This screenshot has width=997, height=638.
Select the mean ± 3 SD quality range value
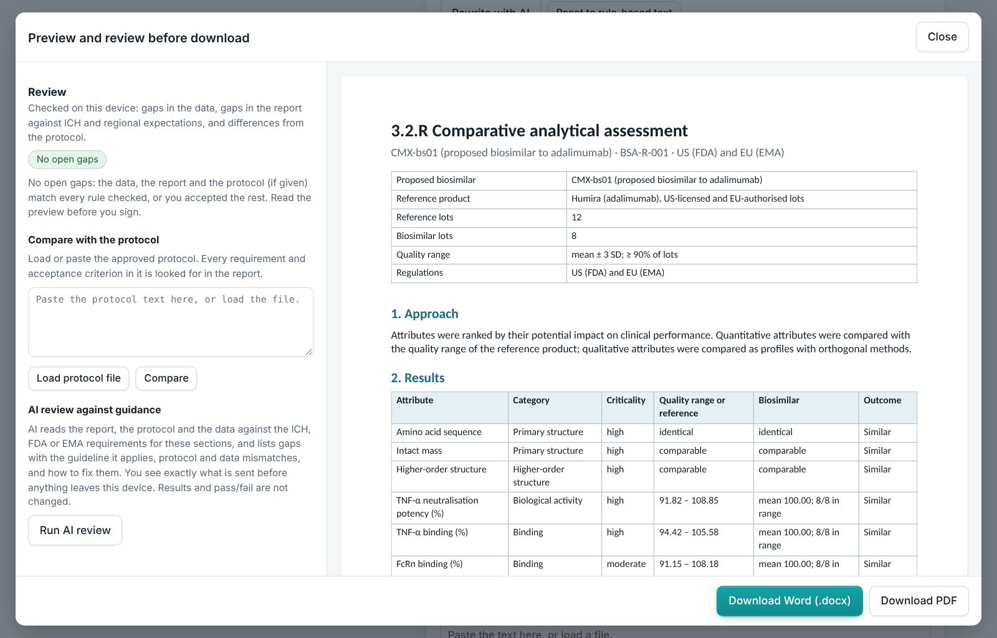click(x=742, y=255)
